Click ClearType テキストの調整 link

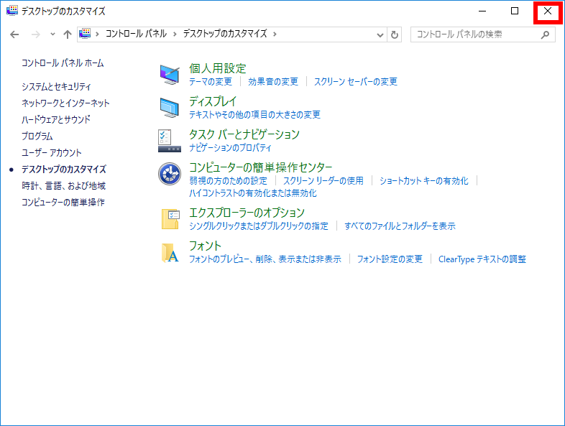(482, 259)
